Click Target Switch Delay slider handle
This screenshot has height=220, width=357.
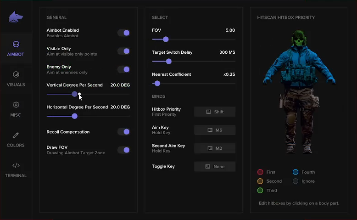[x=169, y=62]
